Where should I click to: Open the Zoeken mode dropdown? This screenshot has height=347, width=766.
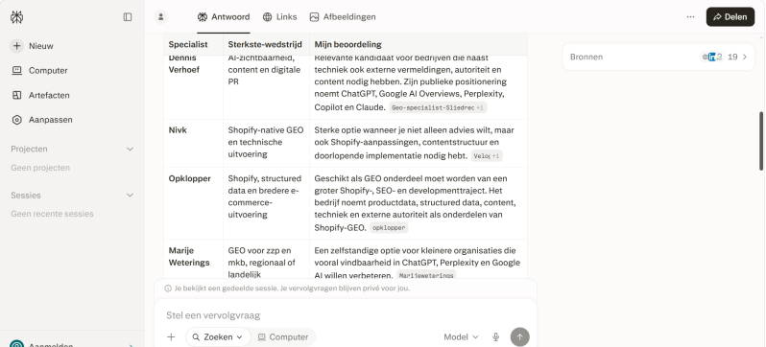click(218, 336)
